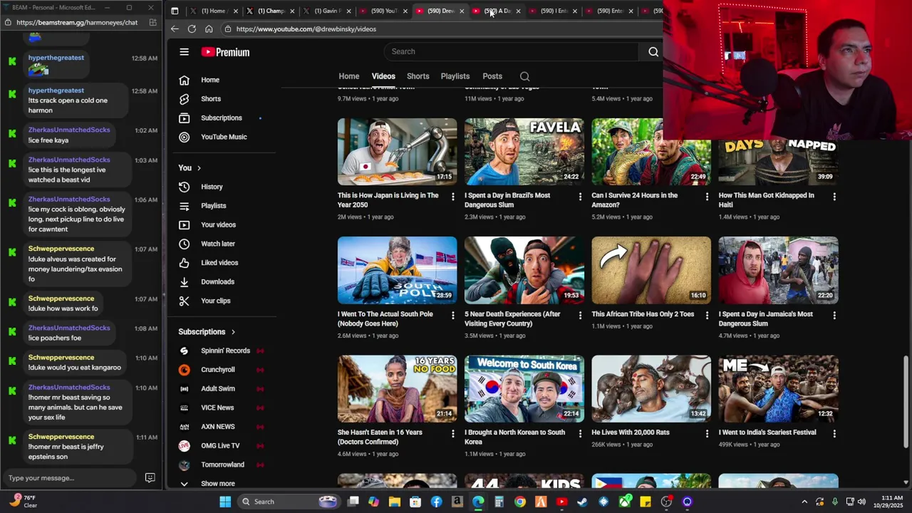This screenshot has width=912, height=513.
Task: Click the magnifier search button beside the search box
Action: (653, 51)
